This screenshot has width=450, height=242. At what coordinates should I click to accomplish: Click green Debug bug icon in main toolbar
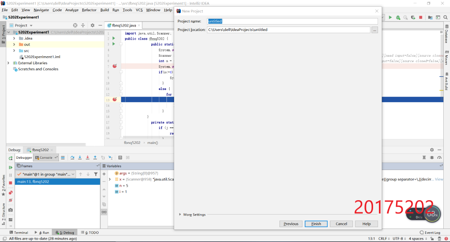point(398,18)
